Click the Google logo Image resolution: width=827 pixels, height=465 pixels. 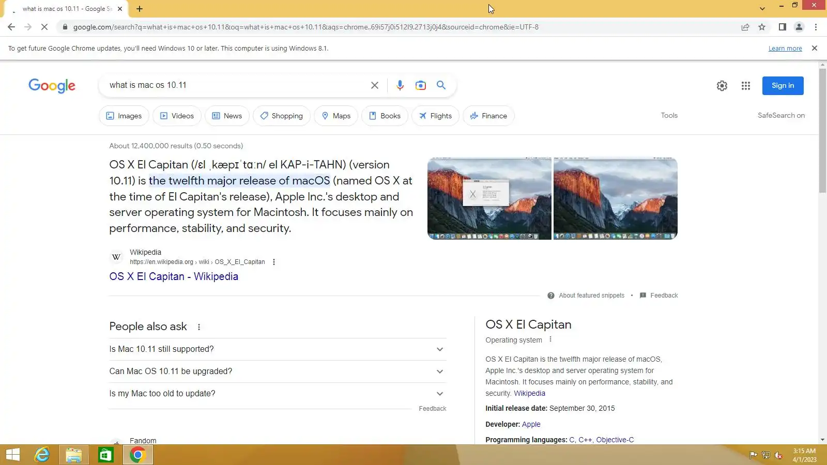pos(52,86)
